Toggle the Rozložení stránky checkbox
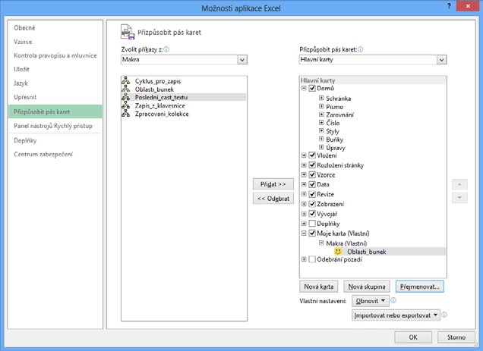483x351 pixels. (312, 165)
